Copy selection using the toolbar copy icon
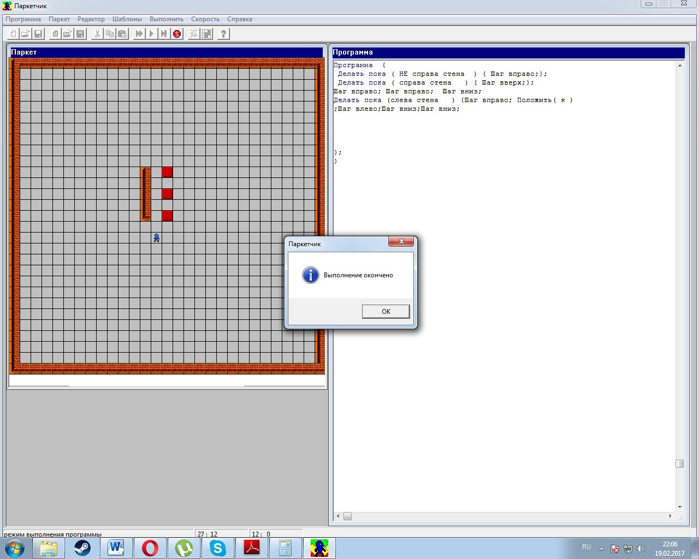 110,34
